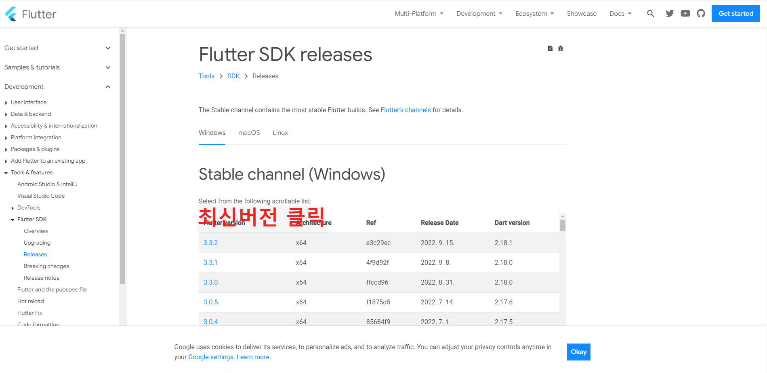Click the Flutter logo in header
The image size is (767, 373).
pyautogui.click(x=30, y=14)
